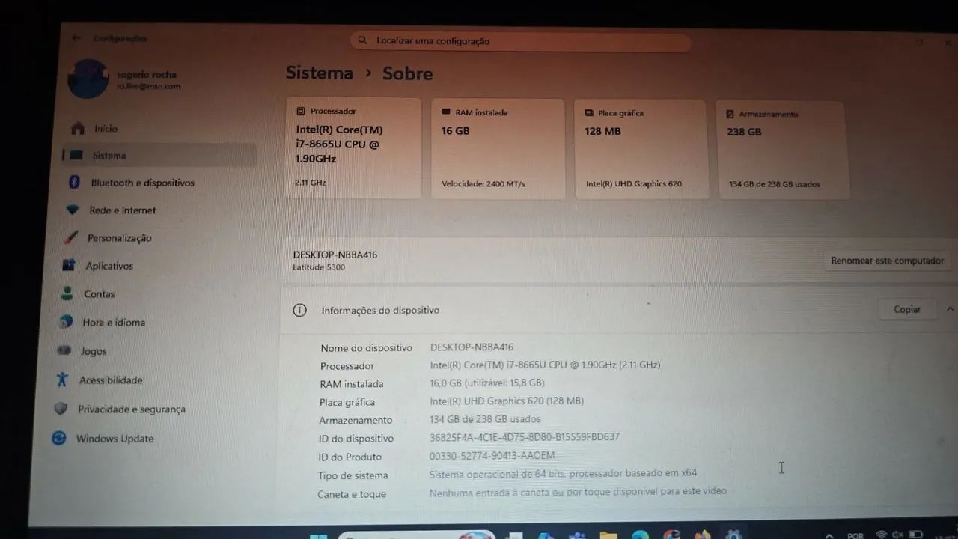958x539 pixels.
Task: Open Windows Update section
Action: tap(115, 439)
